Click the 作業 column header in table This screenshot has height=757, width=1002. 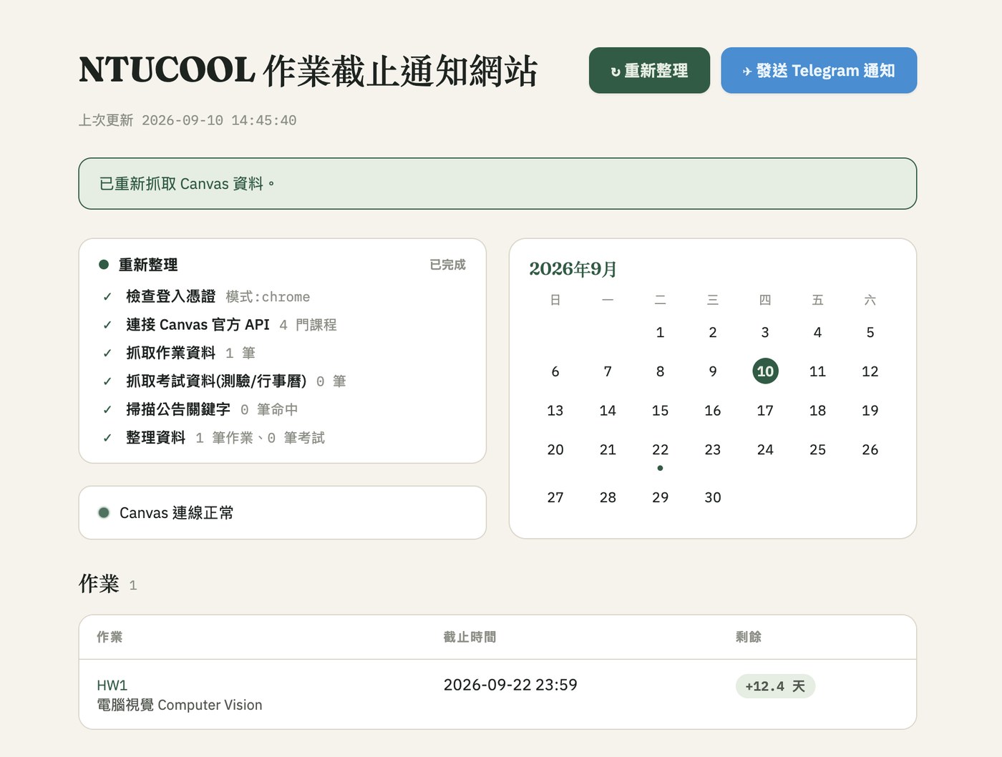coord(110,637)
